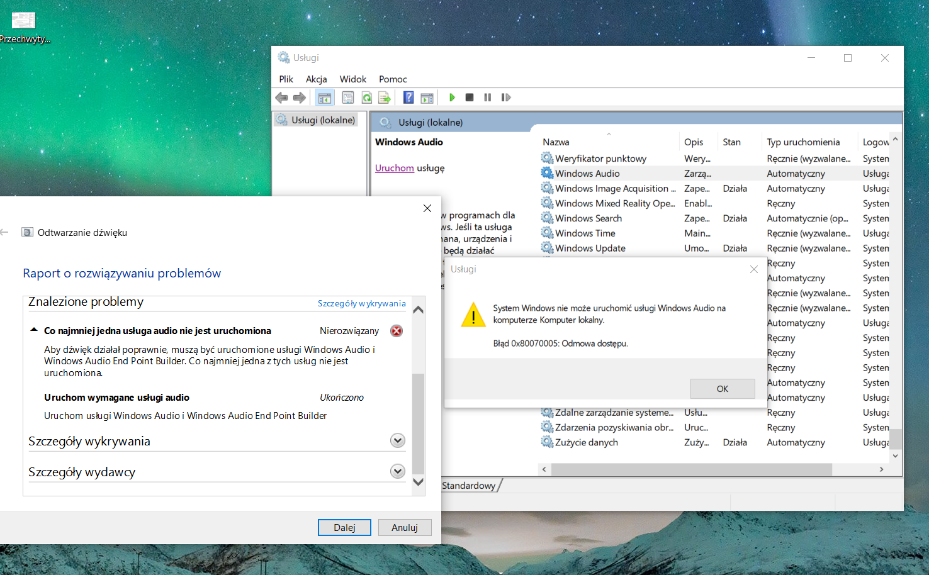Open the Widok menu
The width and height of the screenshot is (929, 575).
pos(353,79)
